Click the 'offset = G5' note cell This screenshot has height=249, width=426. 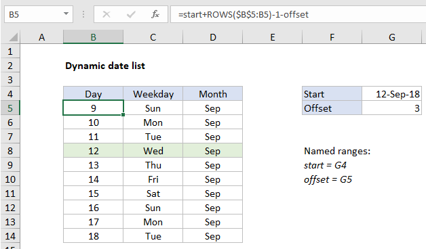[328, 179]
